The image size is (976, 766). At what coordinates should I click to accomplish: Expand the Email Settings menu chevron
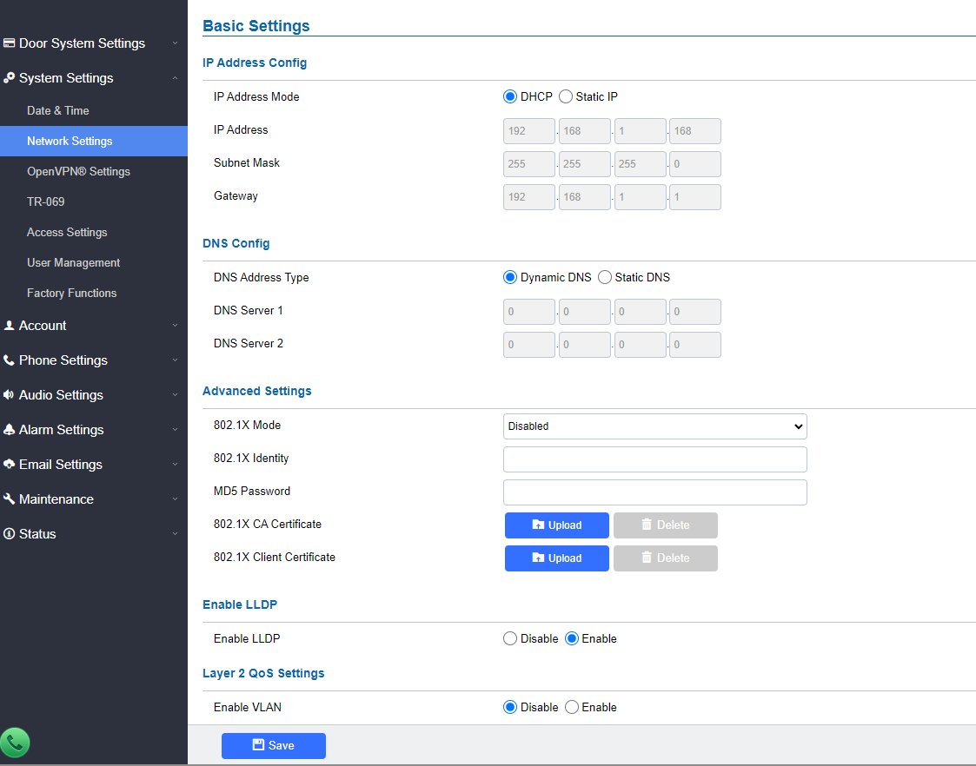click(x=175, y=465)
